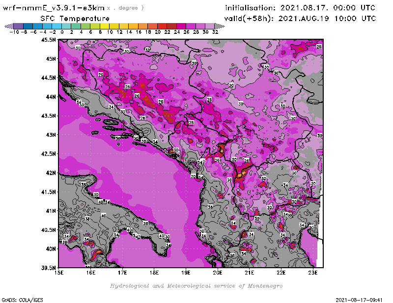The image size is (393, 303).
Task: Click the '44.5N' latitude axis label
Action: click(48, 78)
